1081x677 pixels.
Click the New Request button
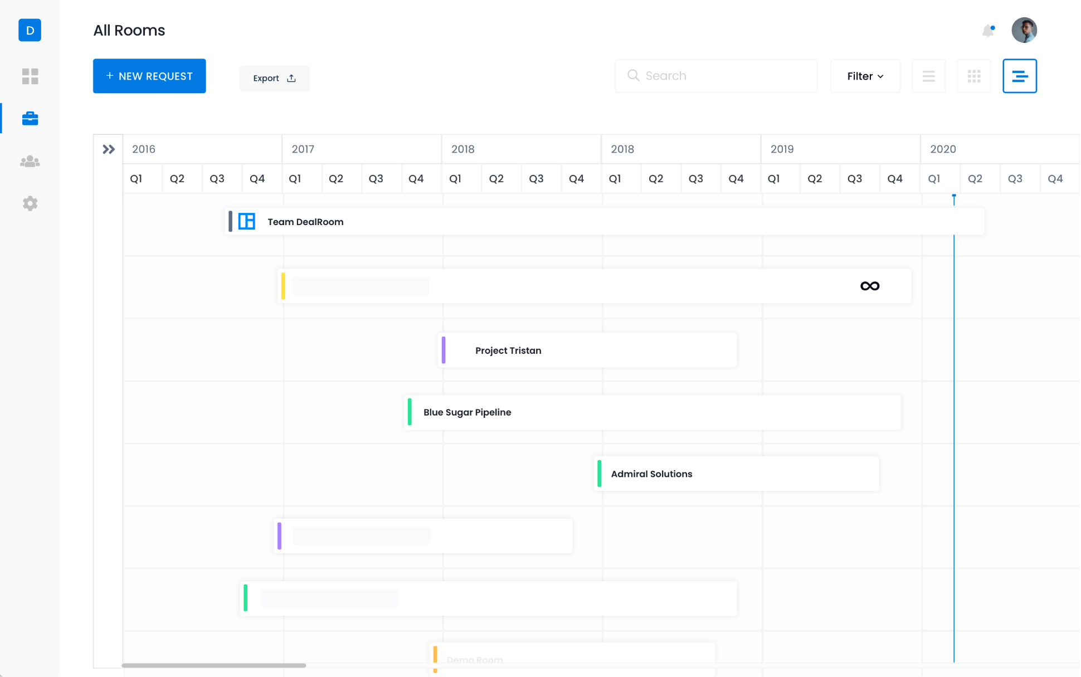coord(149,76)
